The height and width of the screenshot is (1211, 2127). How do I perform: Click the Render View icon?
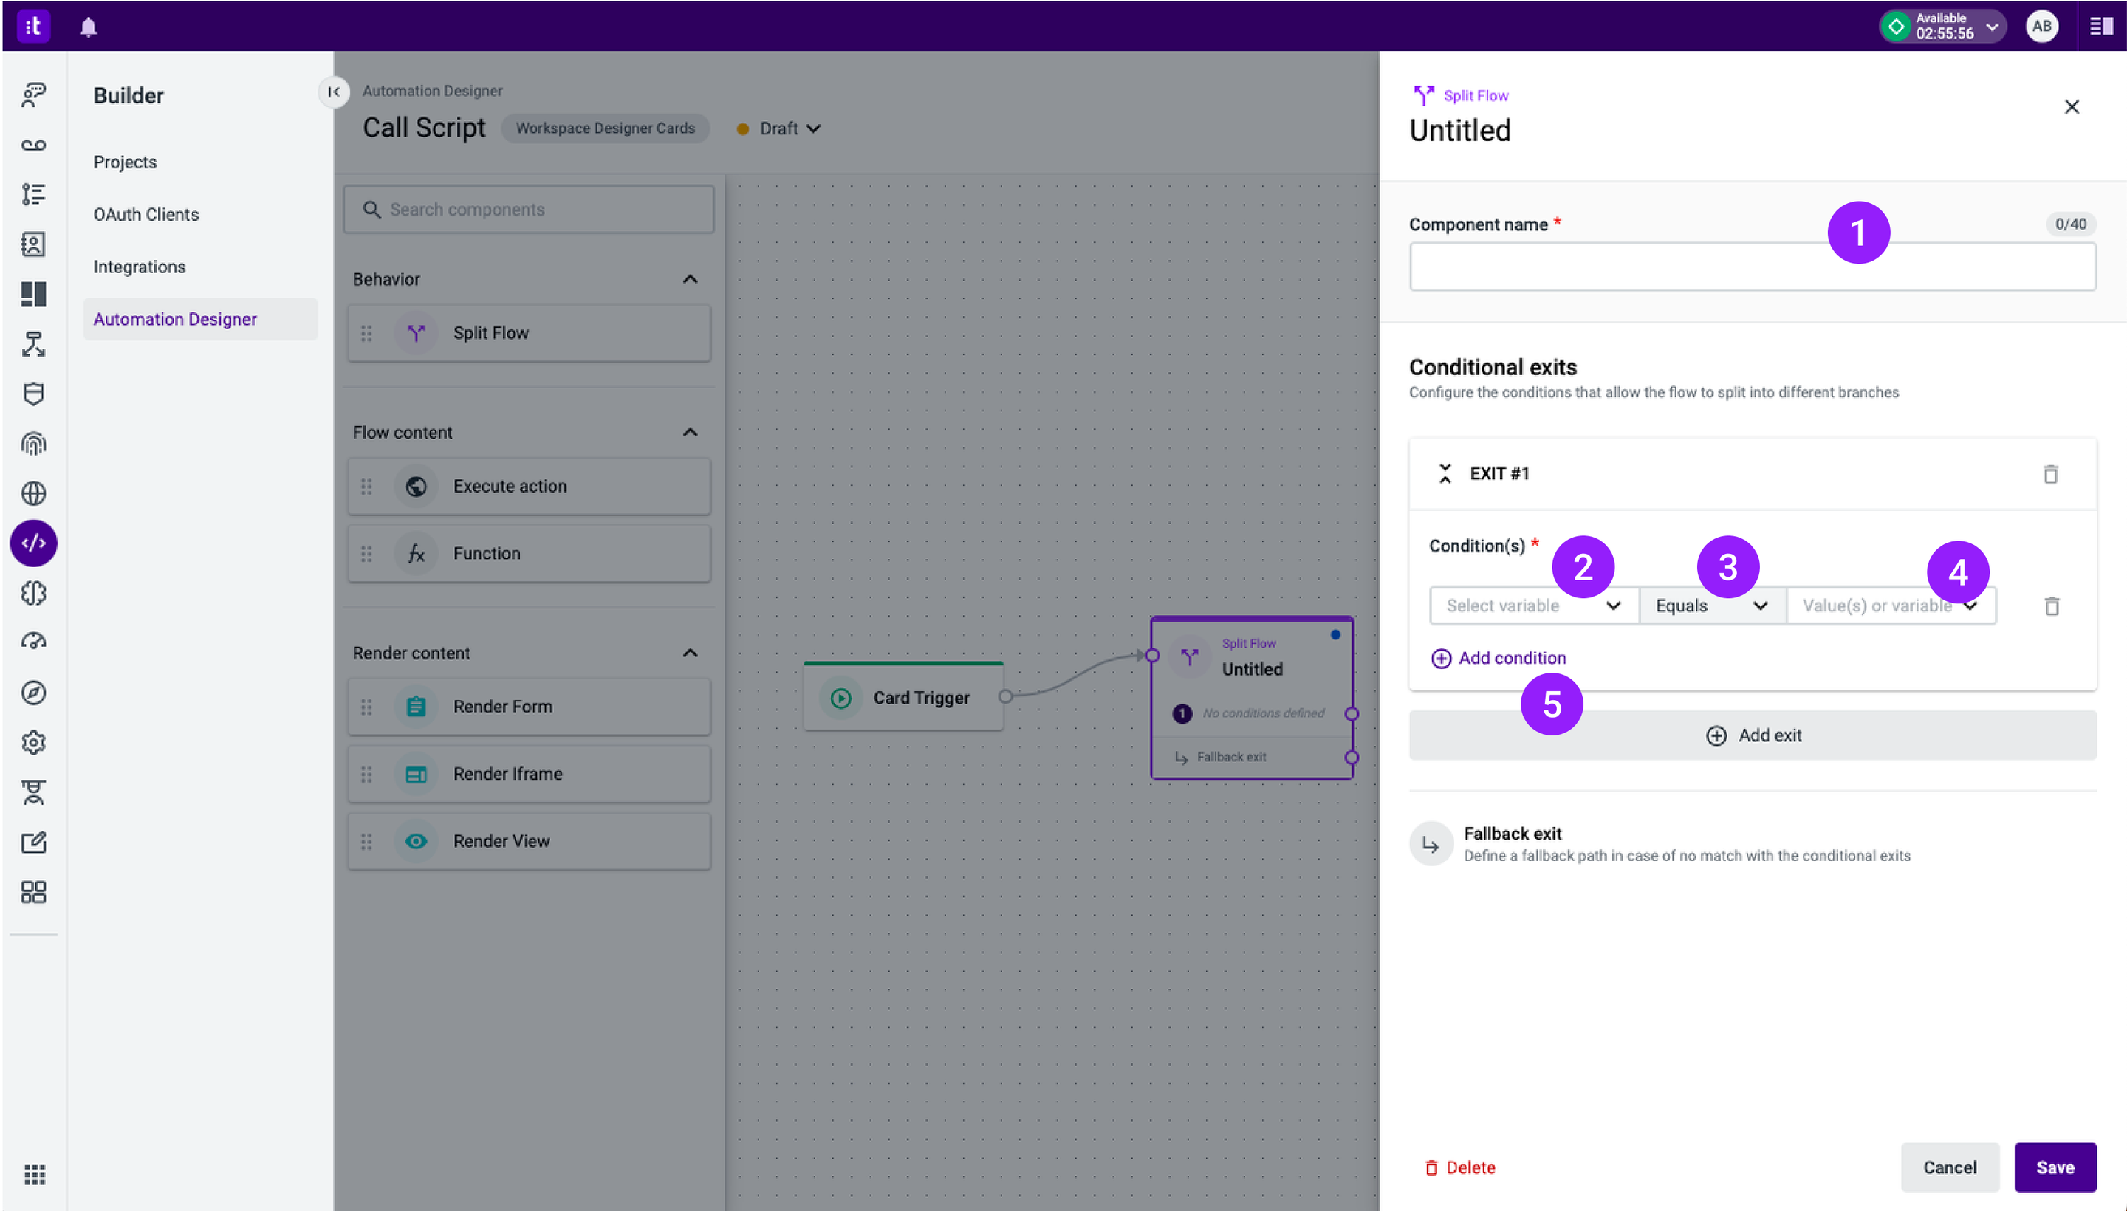point(417,841)
